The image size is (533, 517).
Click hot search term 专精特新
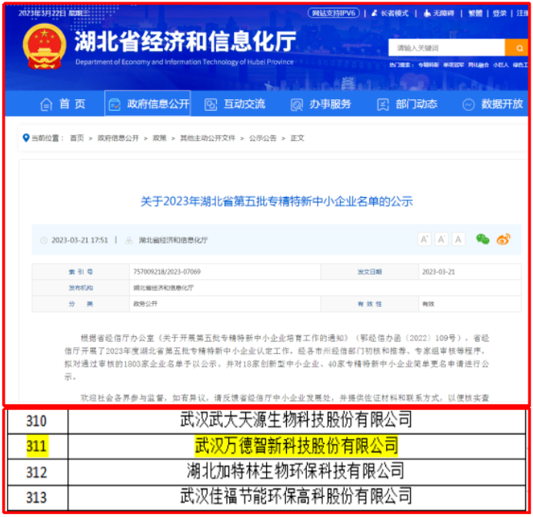tap(428, 65)
